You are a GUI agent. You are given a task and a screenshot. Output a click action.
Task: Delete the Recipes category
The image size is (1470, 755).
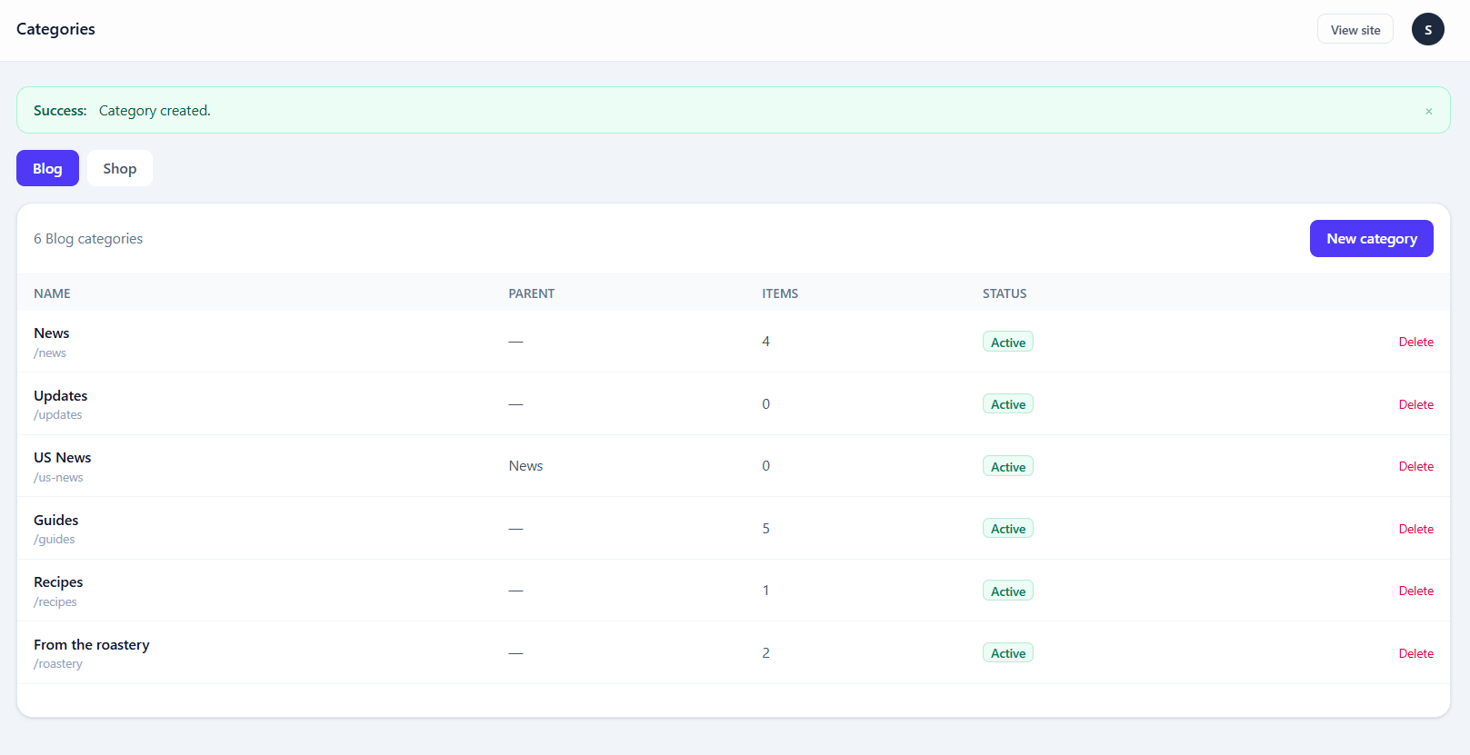(1415, 591)
